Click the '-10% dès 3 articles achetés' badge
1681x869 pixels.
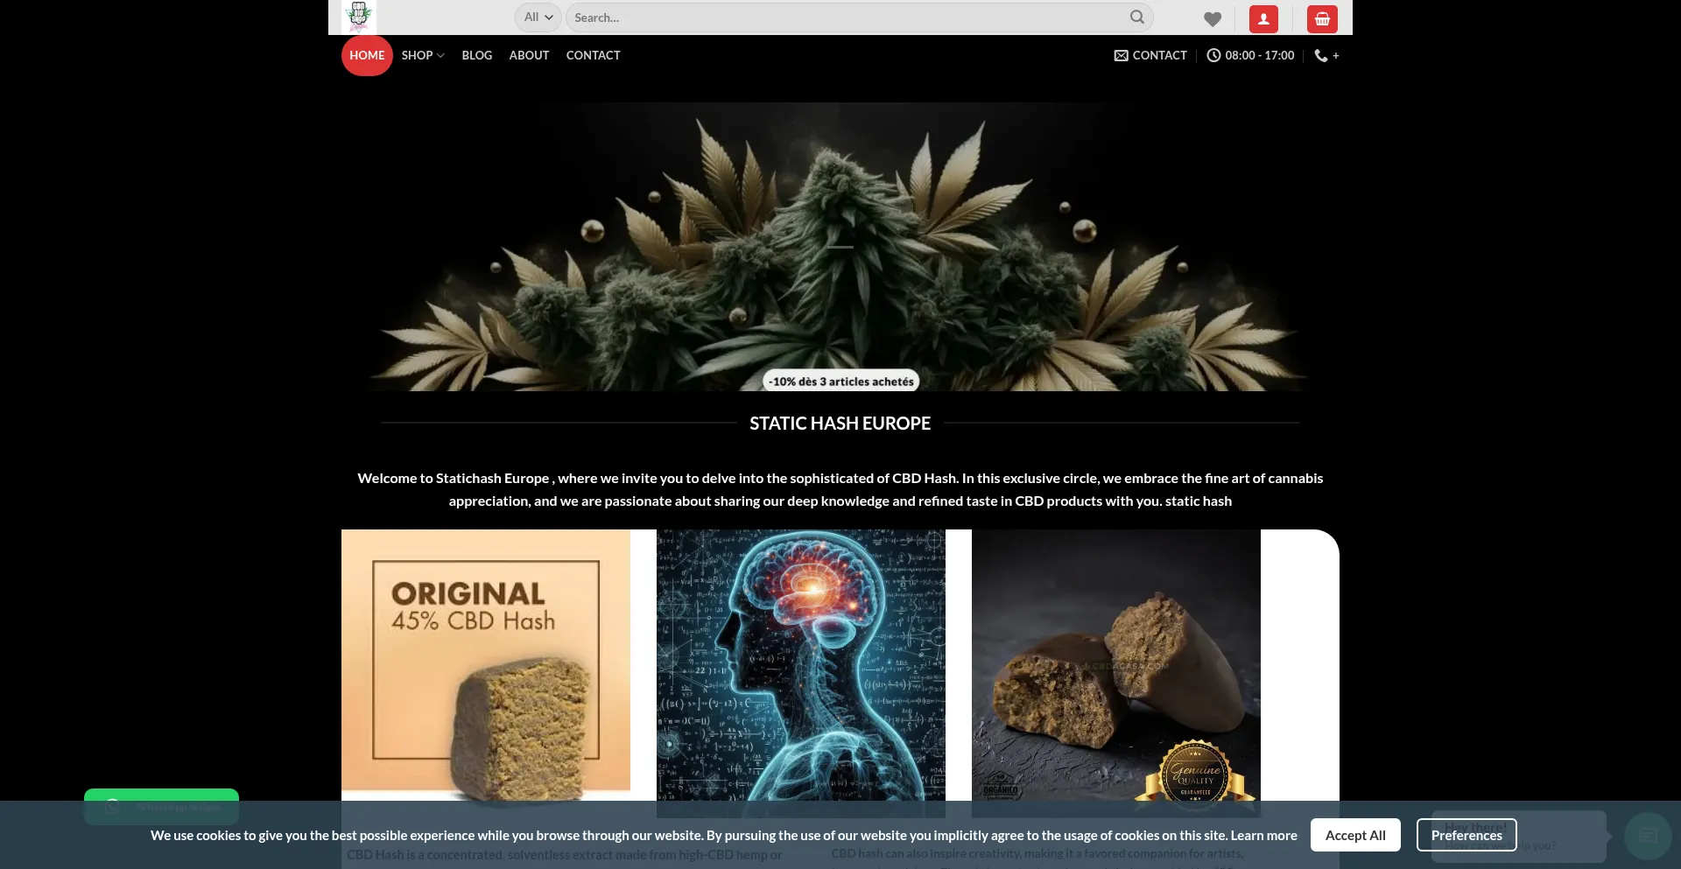pyautogui.click(x=840, y=382)
